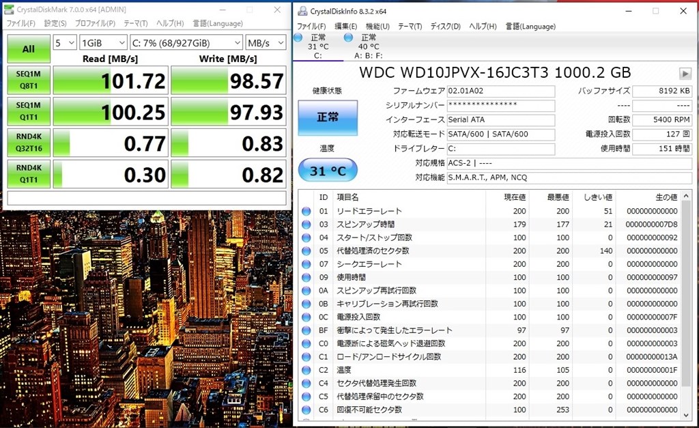Click the 項目名 column header

click(347, 197)
